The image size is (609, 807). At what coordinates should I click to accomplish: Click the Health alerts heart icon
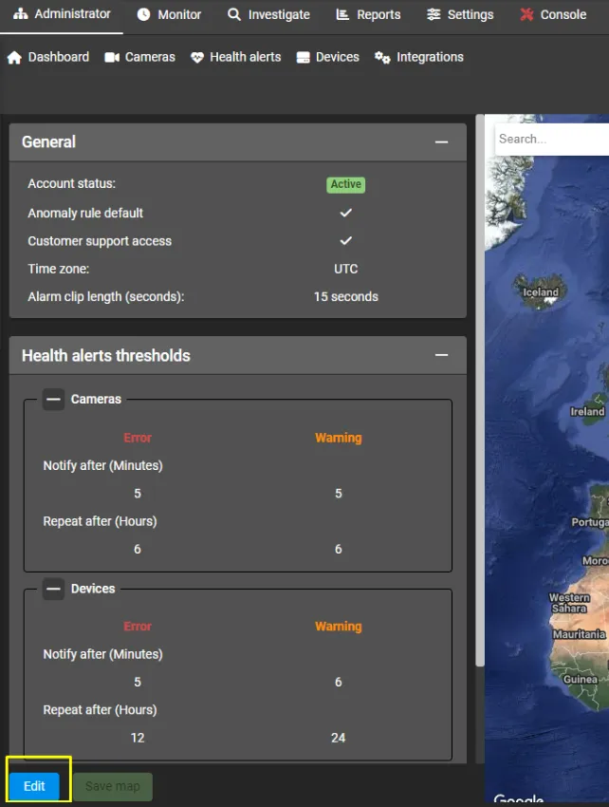tap(197, 58)
